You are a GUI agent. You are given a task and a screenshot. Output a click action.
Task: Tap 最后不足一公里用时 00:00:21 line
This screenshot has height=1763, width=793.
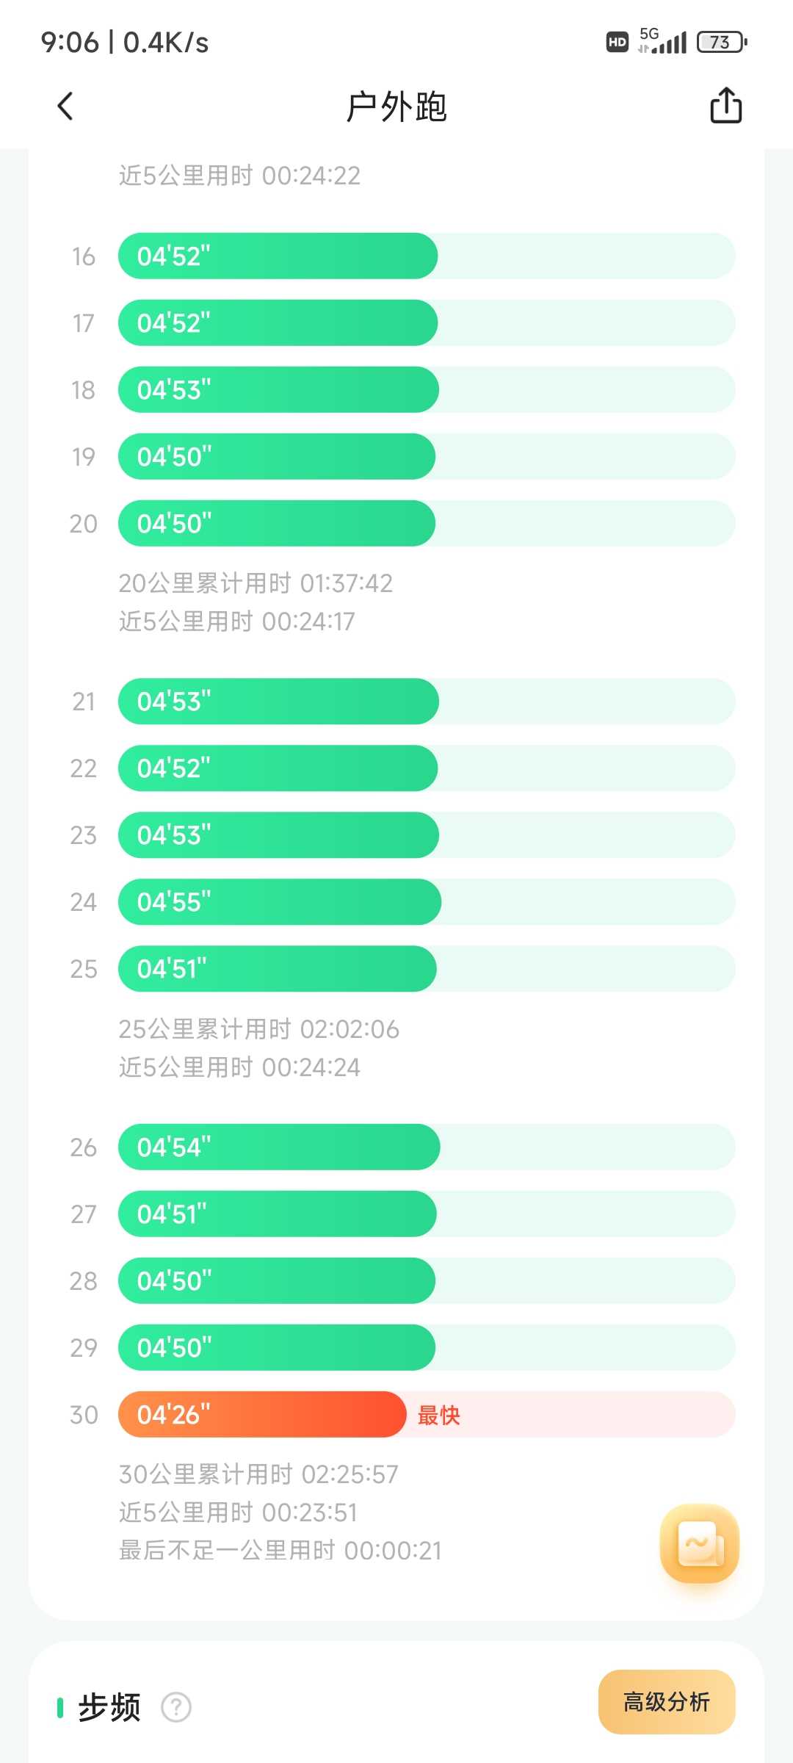tap(280, 1551)
